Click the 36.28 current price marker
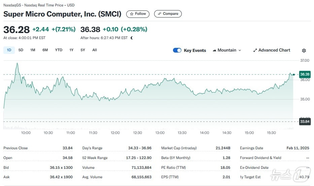 coord(305,74)
